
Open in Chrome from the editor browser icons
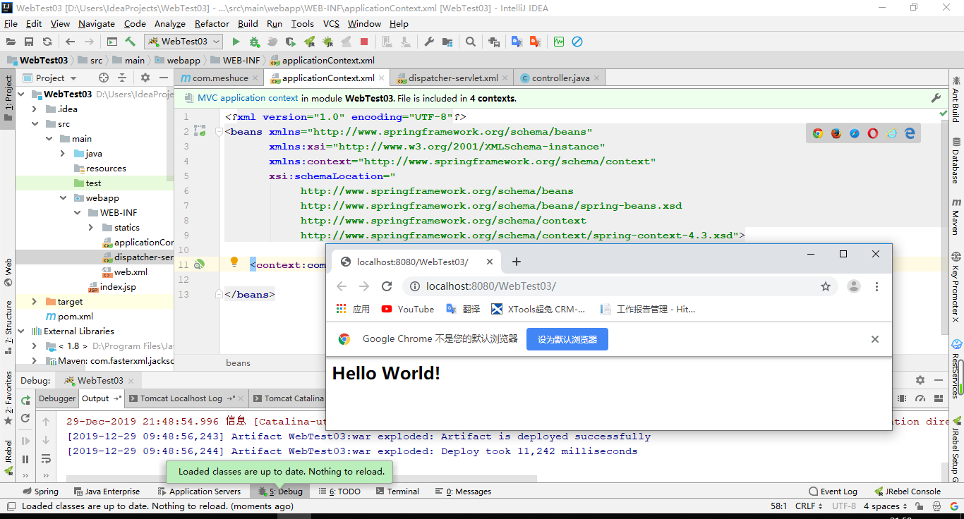(x=818, y=133)
